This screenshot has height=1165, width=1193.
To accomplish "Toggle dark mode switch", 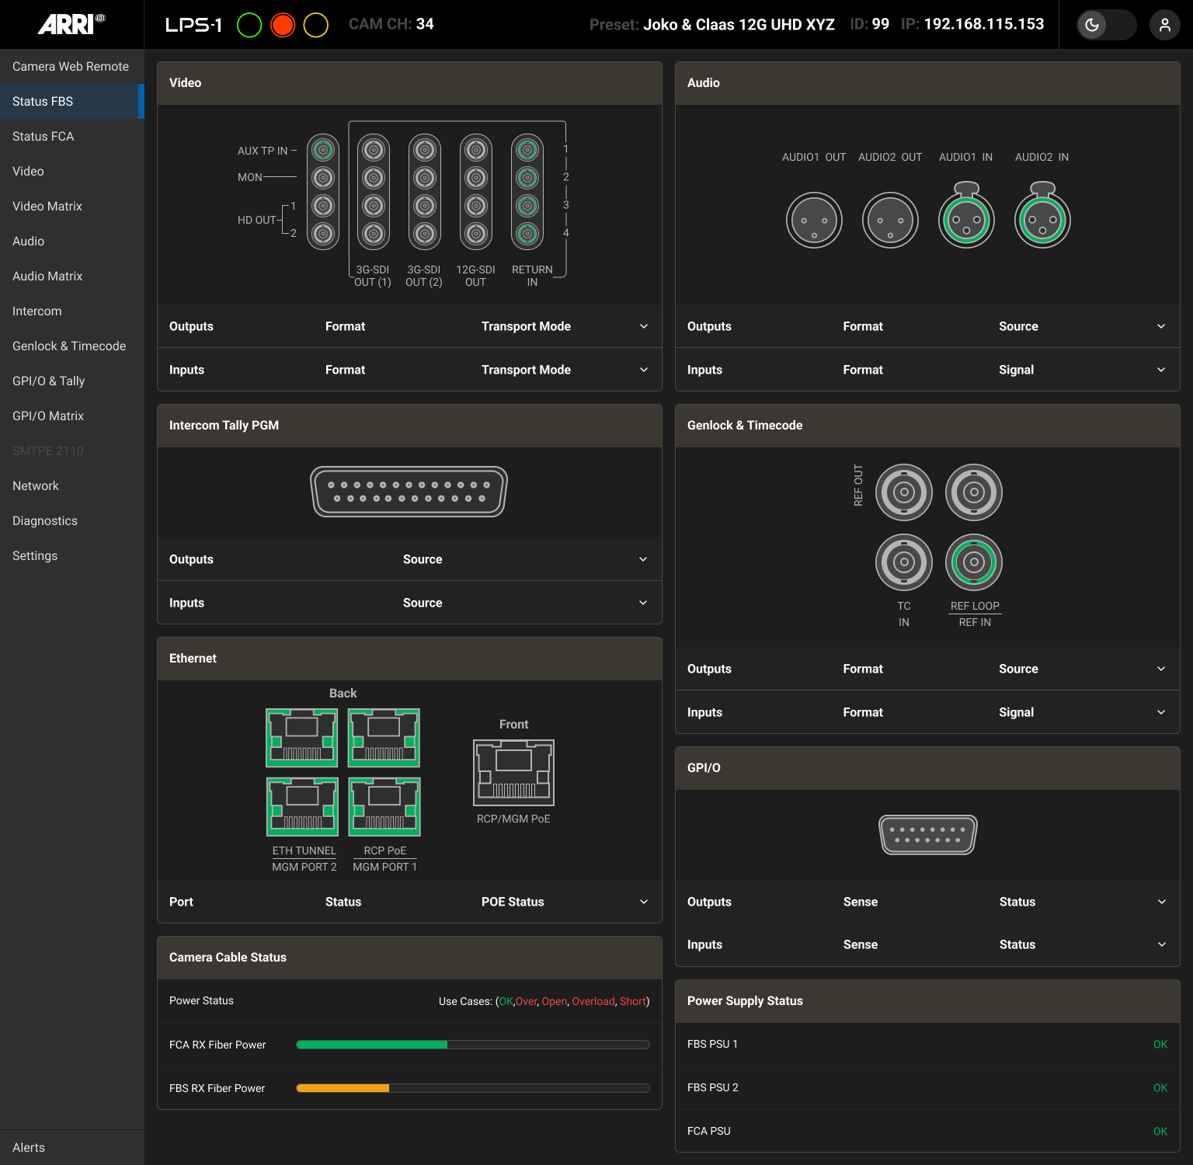I will tap(1106, 25).
